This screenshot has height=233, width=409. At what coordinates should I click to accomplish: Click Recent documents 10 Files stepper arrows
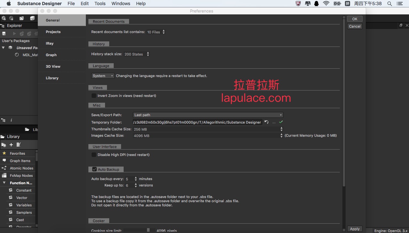click(164, 32)
